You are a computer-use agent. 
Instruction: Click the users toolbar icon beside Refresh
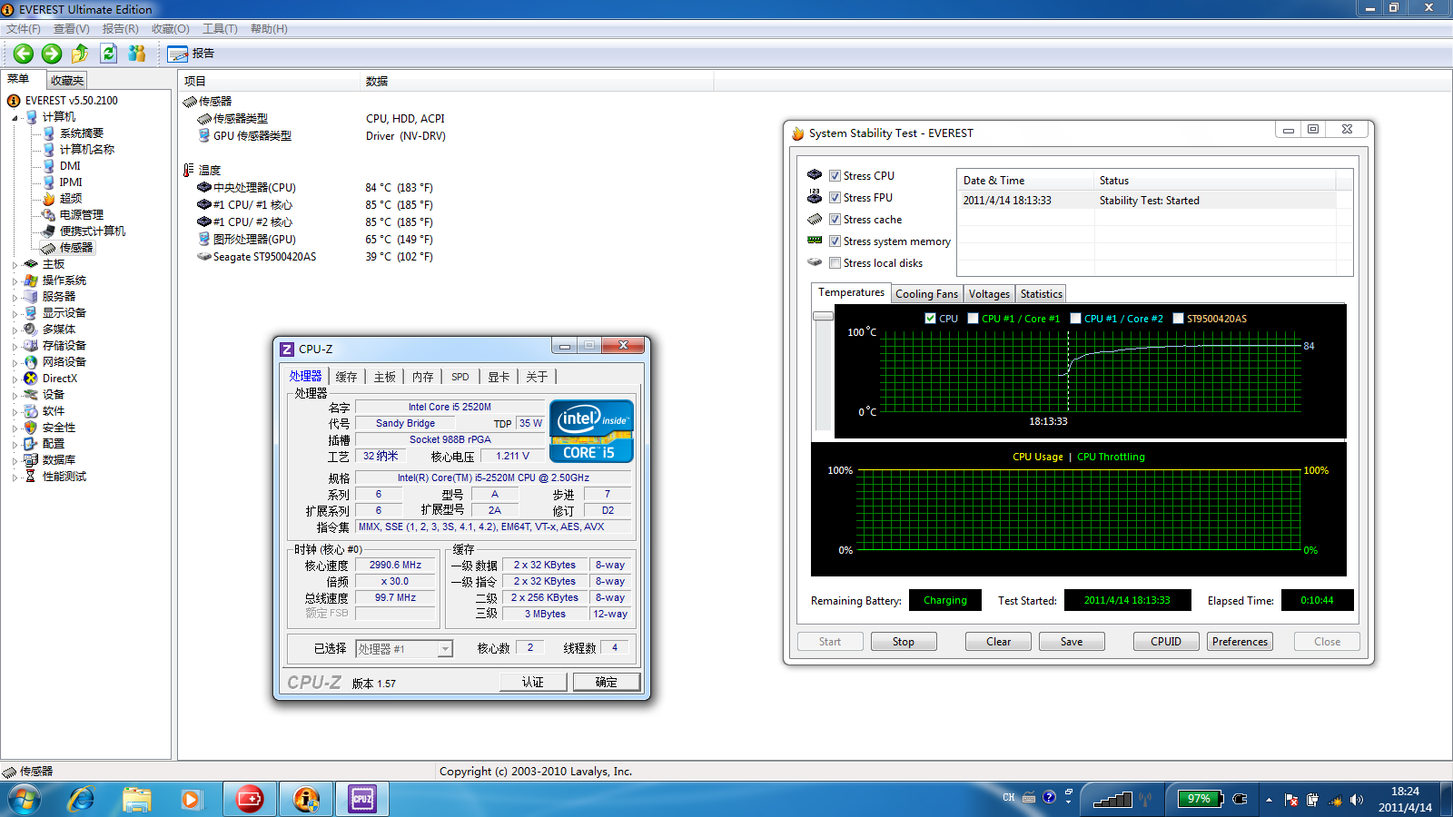click(x=137, y=54)
